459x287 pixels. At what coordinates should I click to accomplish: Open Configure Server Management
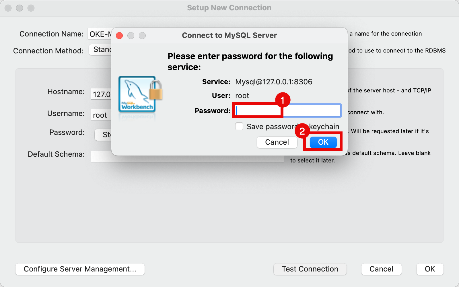[80, 269]
